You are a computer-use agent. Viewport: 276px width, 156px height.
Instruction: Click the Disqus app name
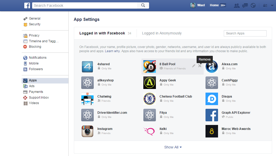point(227,97)
